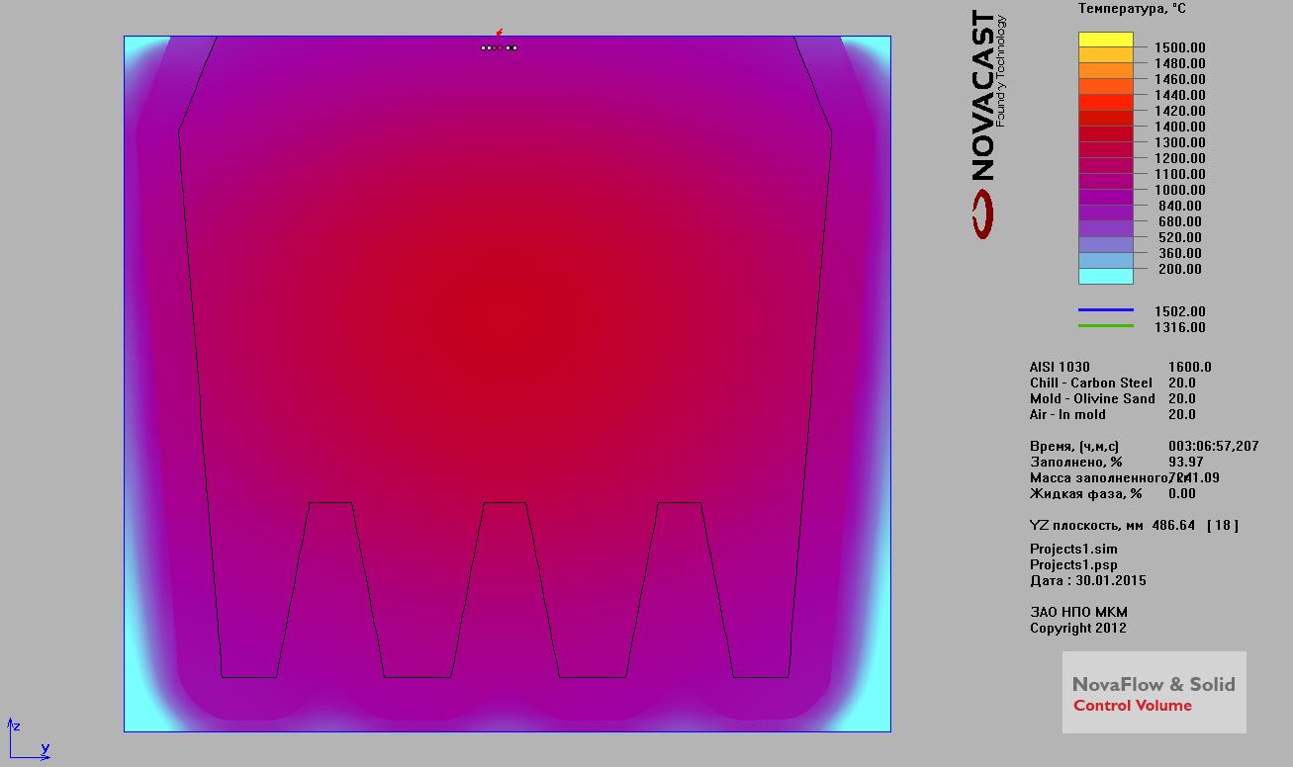Screen dimensions: 1293x767
Task: Click the red pouring inlet arrow marker
Action: click(500, 33)
